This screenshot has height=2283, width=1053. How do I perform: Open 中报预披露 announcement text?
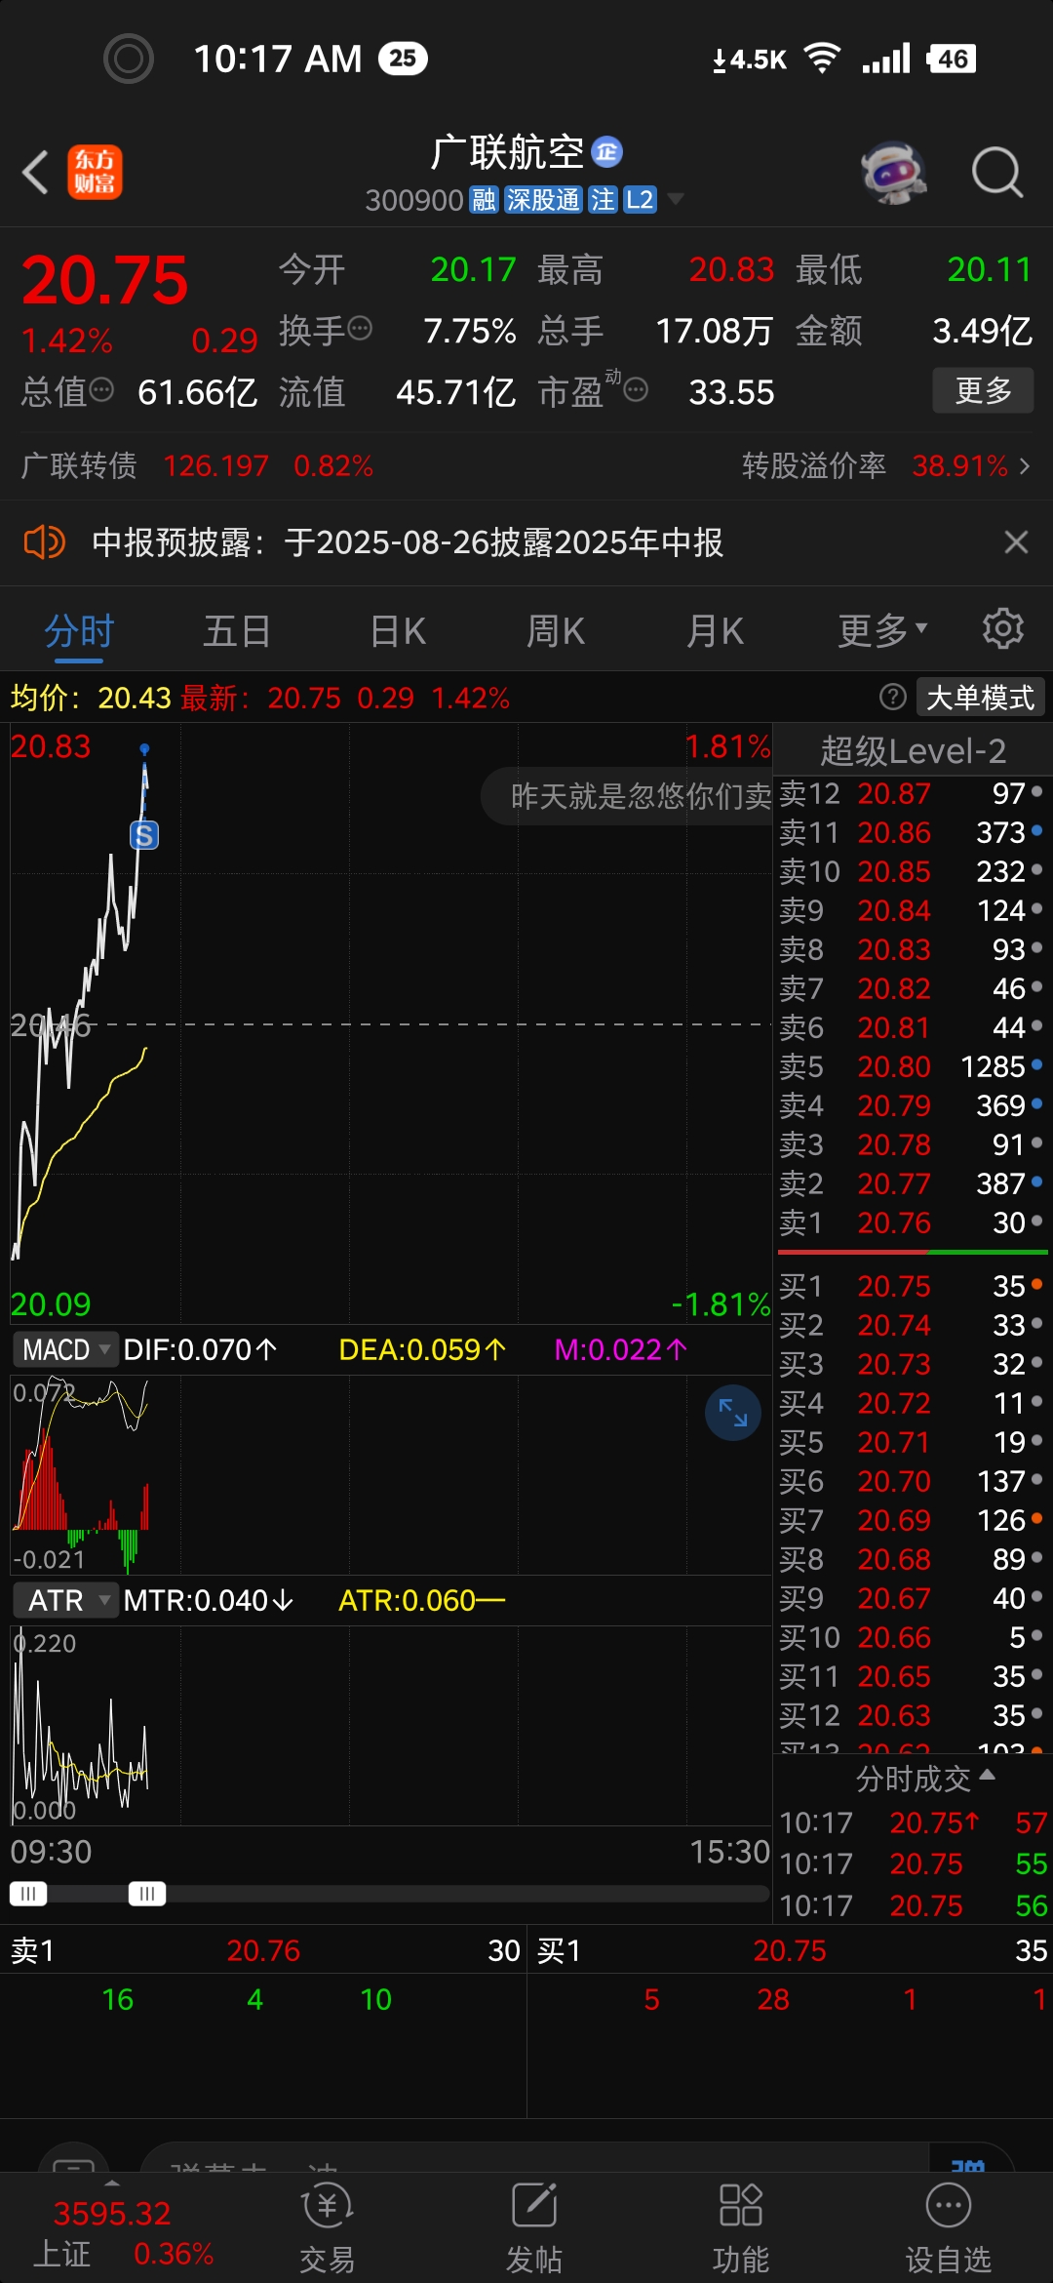[408, 541]
